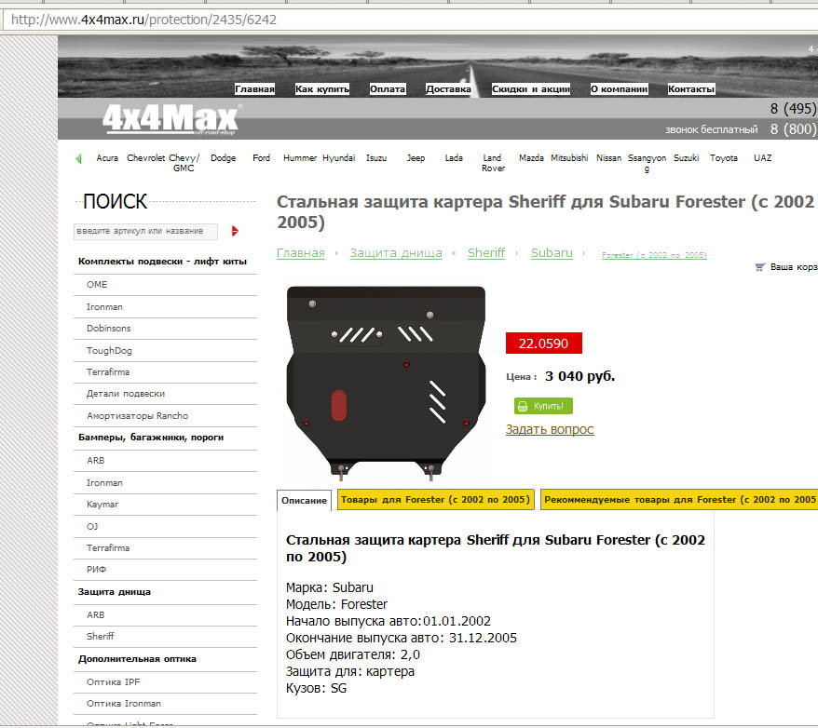Screen dimensions: 818x728
Task: Open Рекомендуемые товары для Forester tab
Action: click(x=679, y=500)
